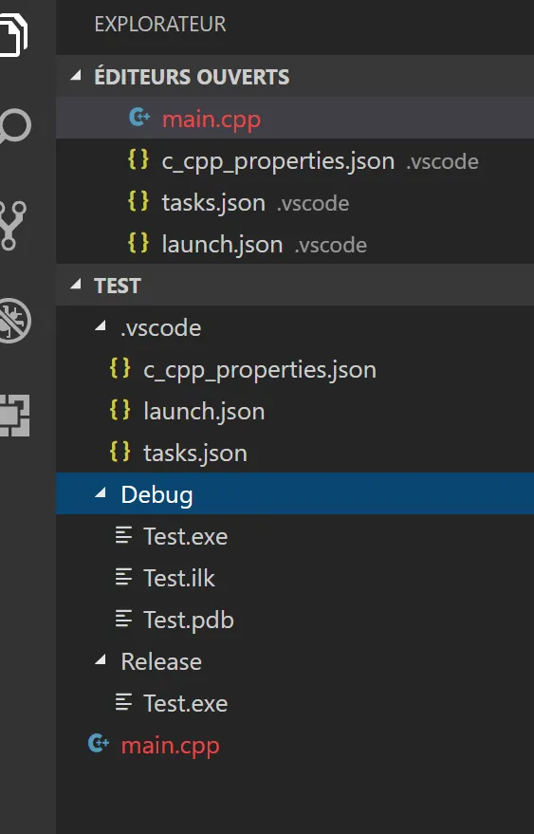Open the Extensions squares icon
Image resolution: width=534 pixels, height=834 pixels.
[15, 416]
